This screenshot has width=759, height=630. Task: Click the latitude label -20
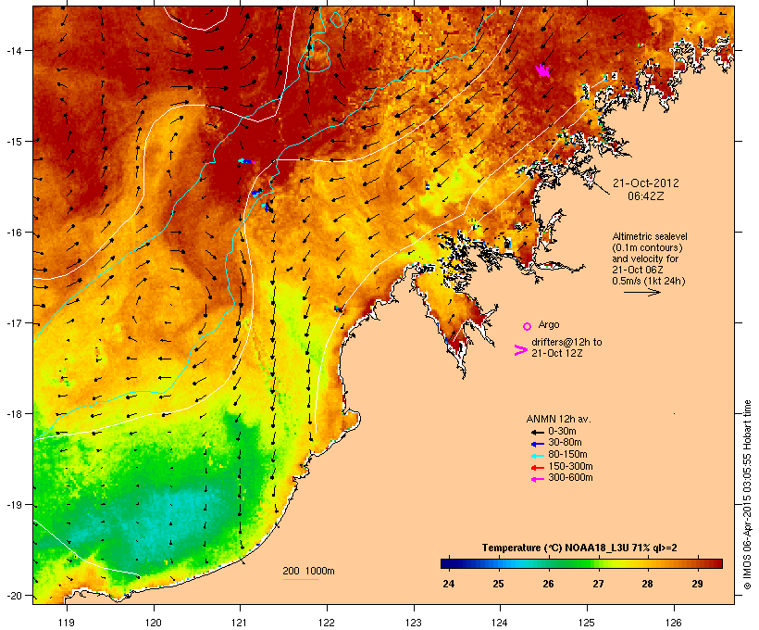[x=14, y=596]
